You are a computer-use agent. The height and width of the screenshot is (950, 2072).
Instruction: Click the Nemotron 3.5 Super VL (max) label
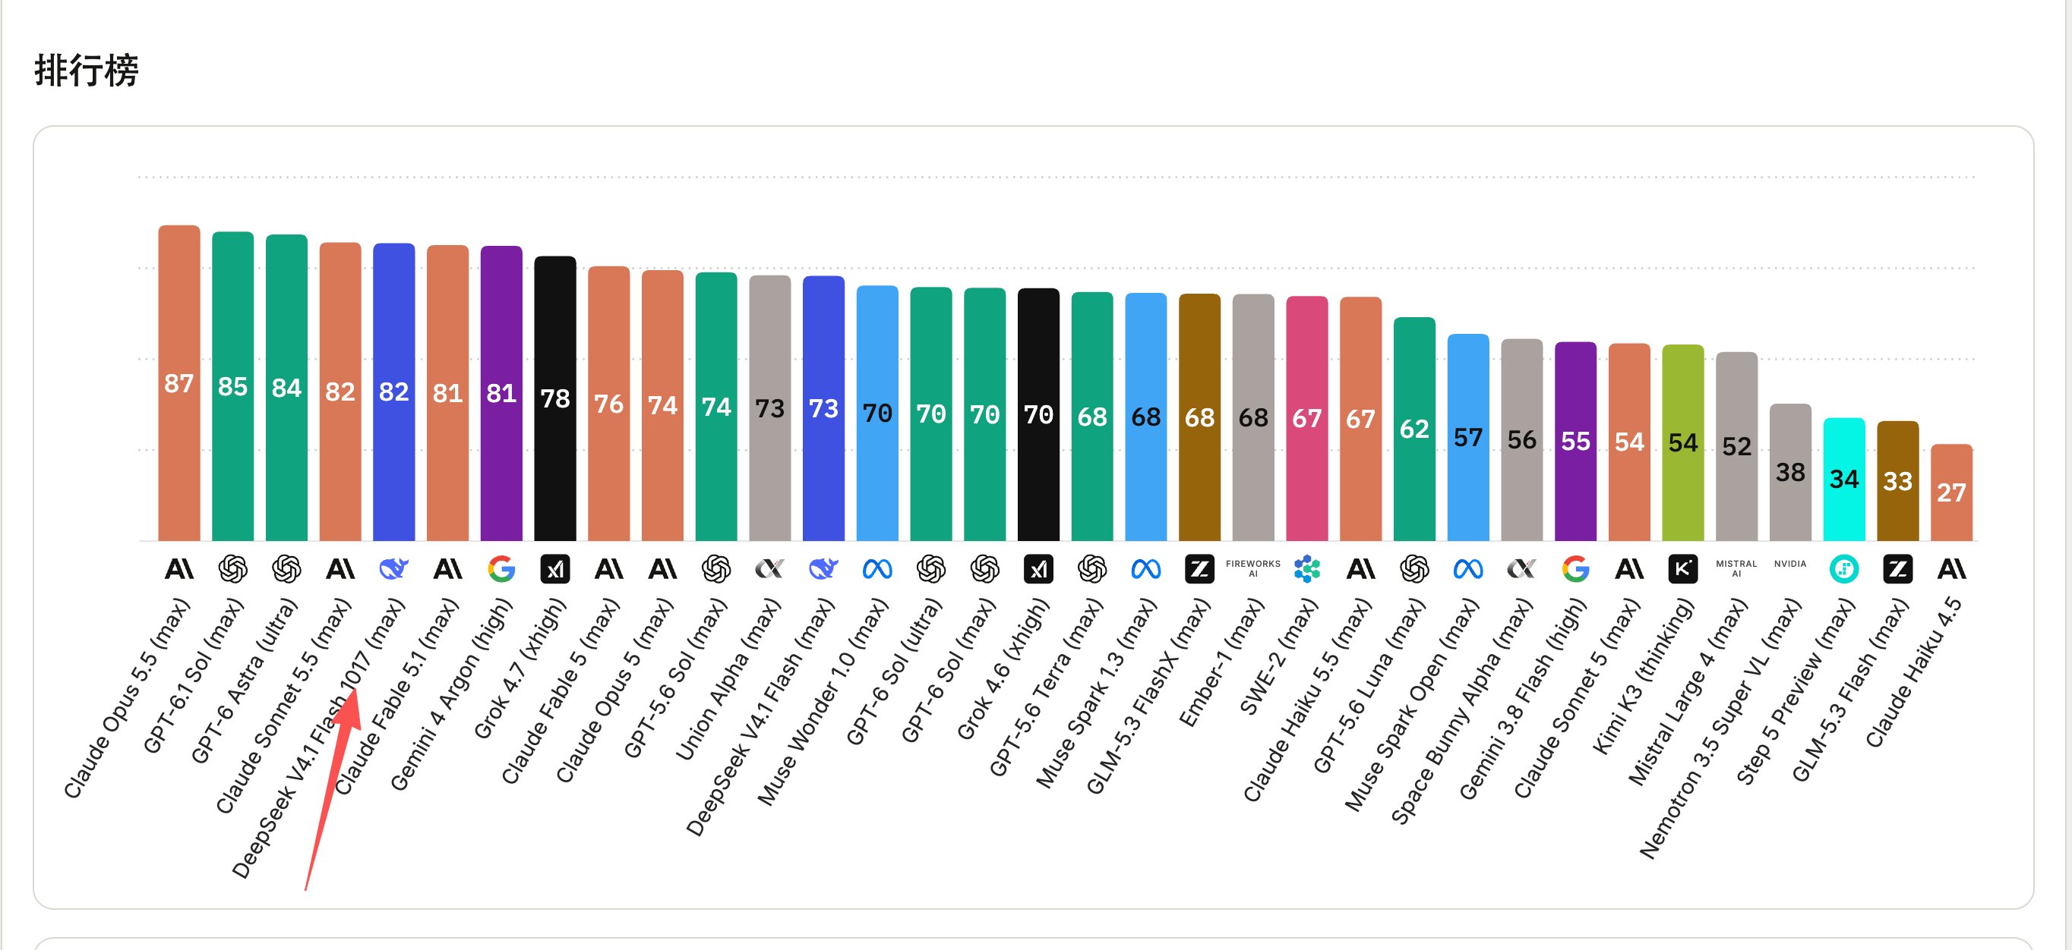1719,728
